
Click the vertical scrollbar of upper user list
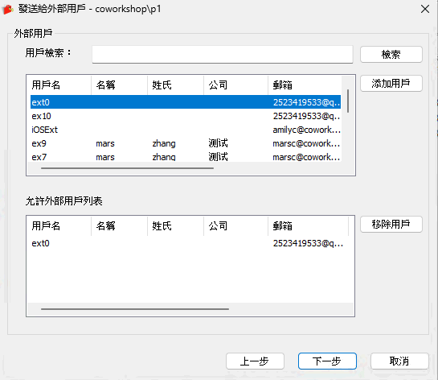[348, 101]
